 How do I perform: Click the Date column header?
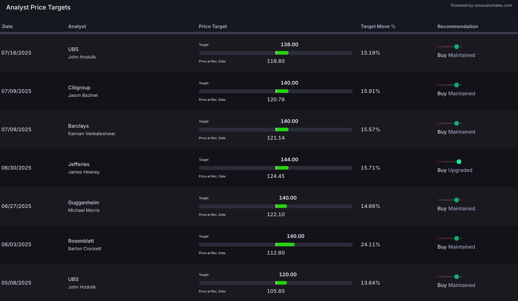point(7,26)
